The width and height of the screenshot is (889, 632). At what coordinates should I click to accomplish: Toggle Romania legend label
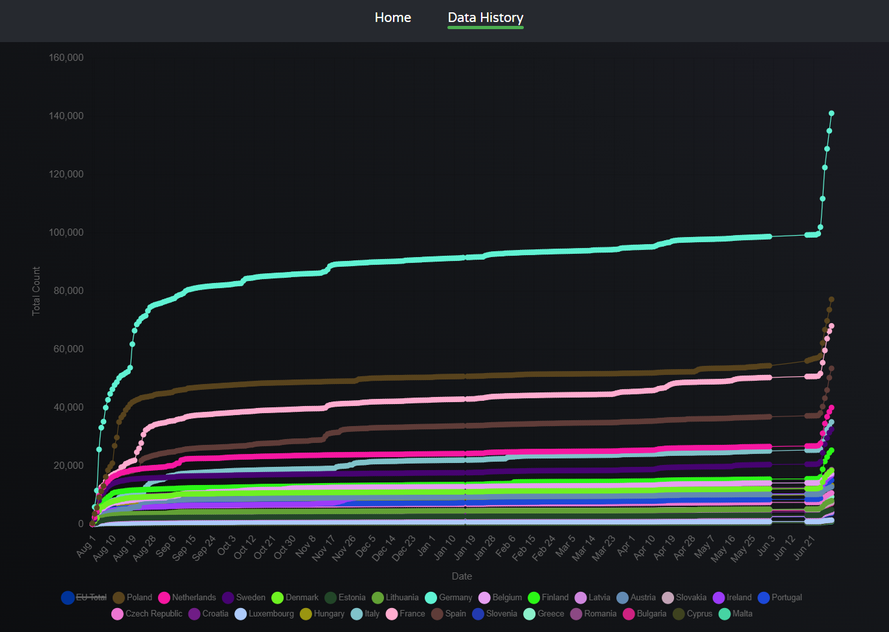(x=600, y=613)
